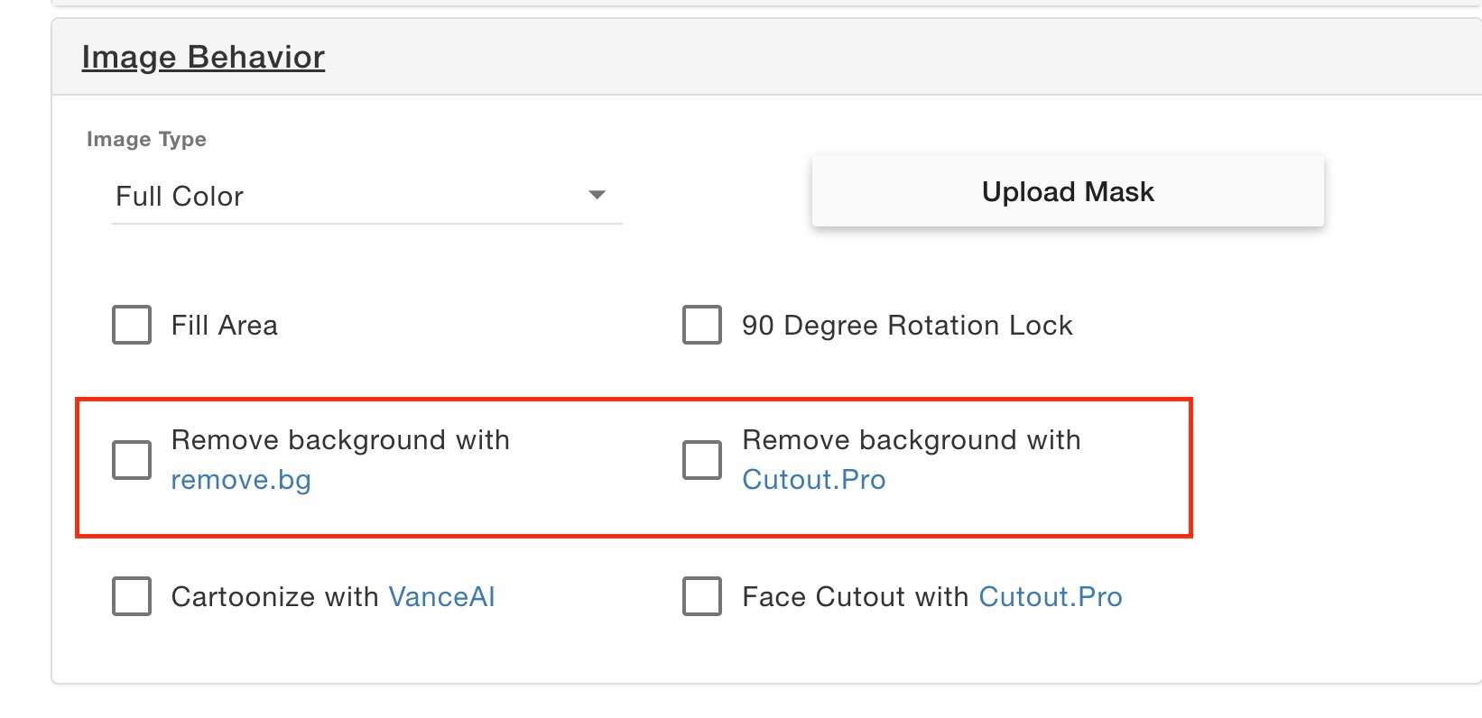Screen dimensions: 1482x718
Task: Click the dropdown arrow beside Full Color
Action: pyautogui.click(x=597, y=195)
